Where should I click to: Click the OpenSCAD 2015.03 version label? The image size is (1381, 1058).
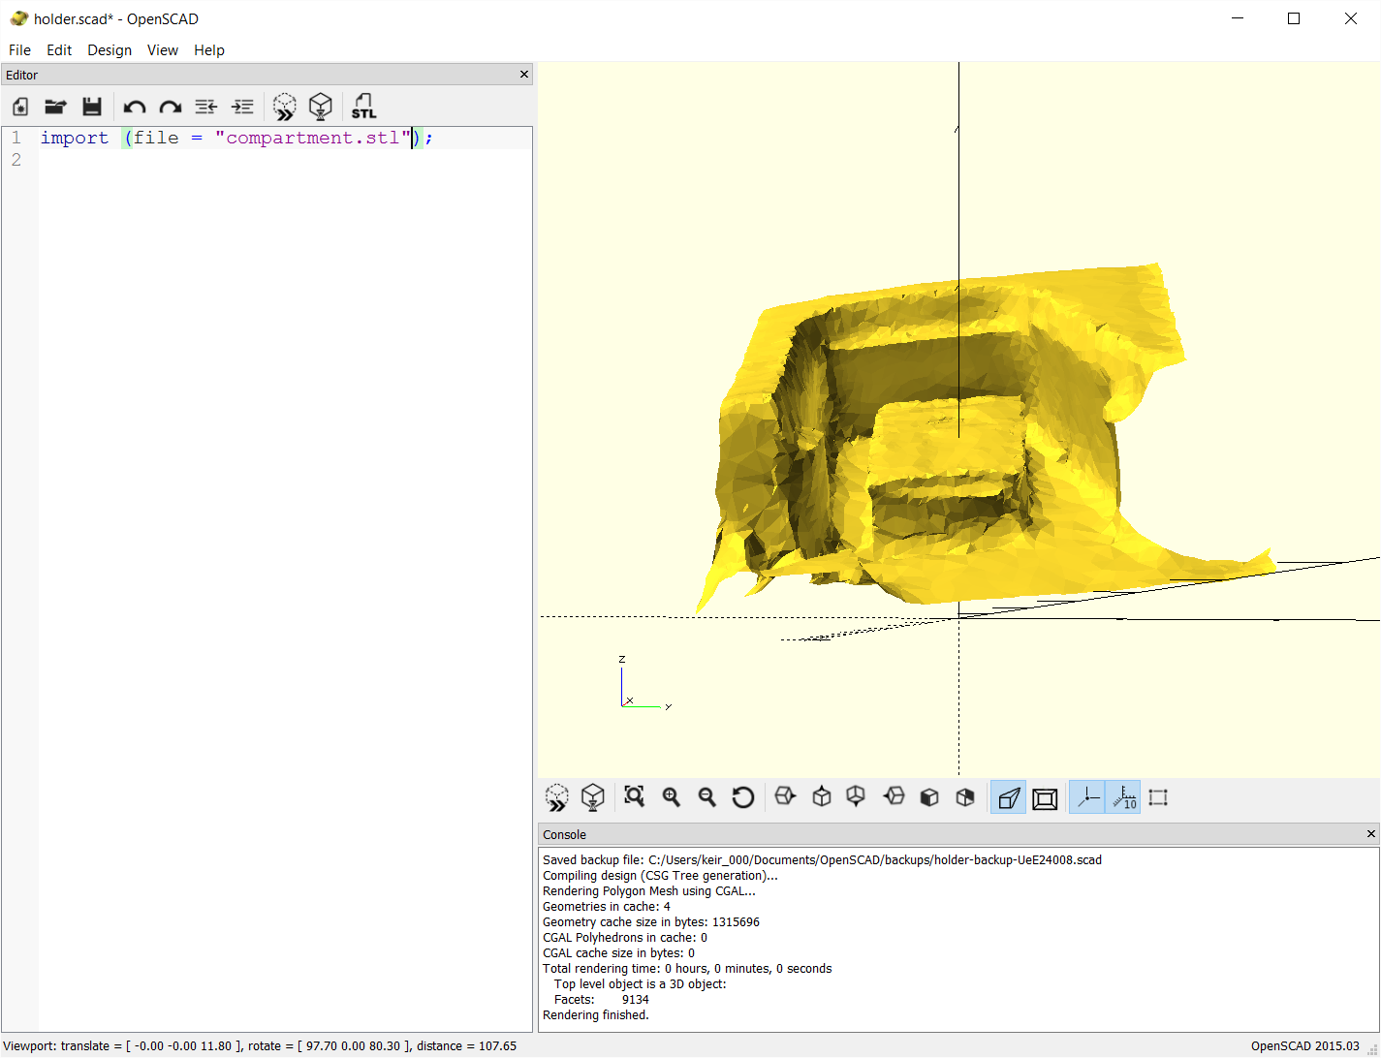coord(1305,1046)
